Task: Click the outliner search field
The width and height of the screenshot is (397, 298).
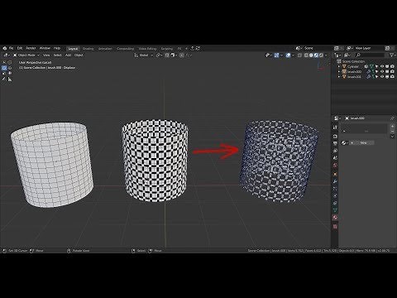Action: (371, 55)
